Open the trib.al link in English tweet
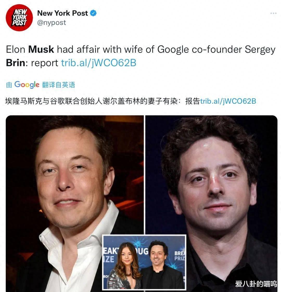281x292 pixels. (x=99, y=63)
